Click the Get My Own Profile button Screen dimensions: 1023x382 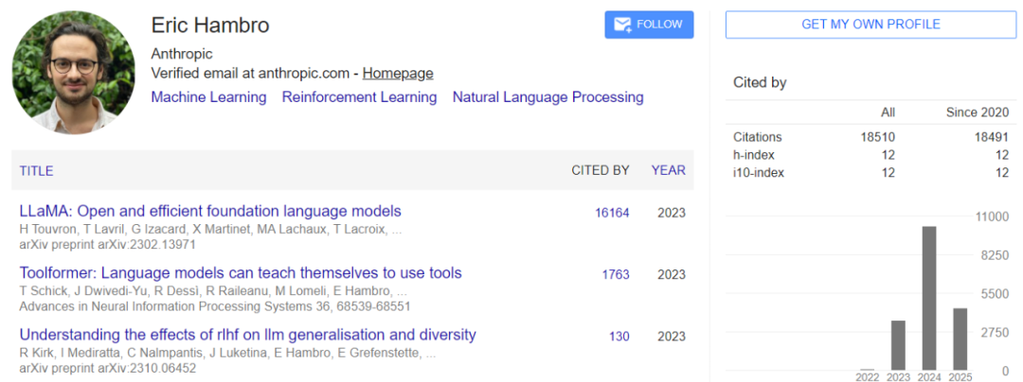tap(870, 25)
